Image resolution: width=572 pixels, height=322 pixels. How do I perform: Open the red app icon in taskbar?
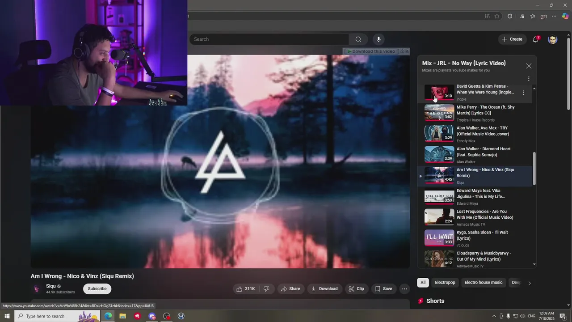coord(137,316)
